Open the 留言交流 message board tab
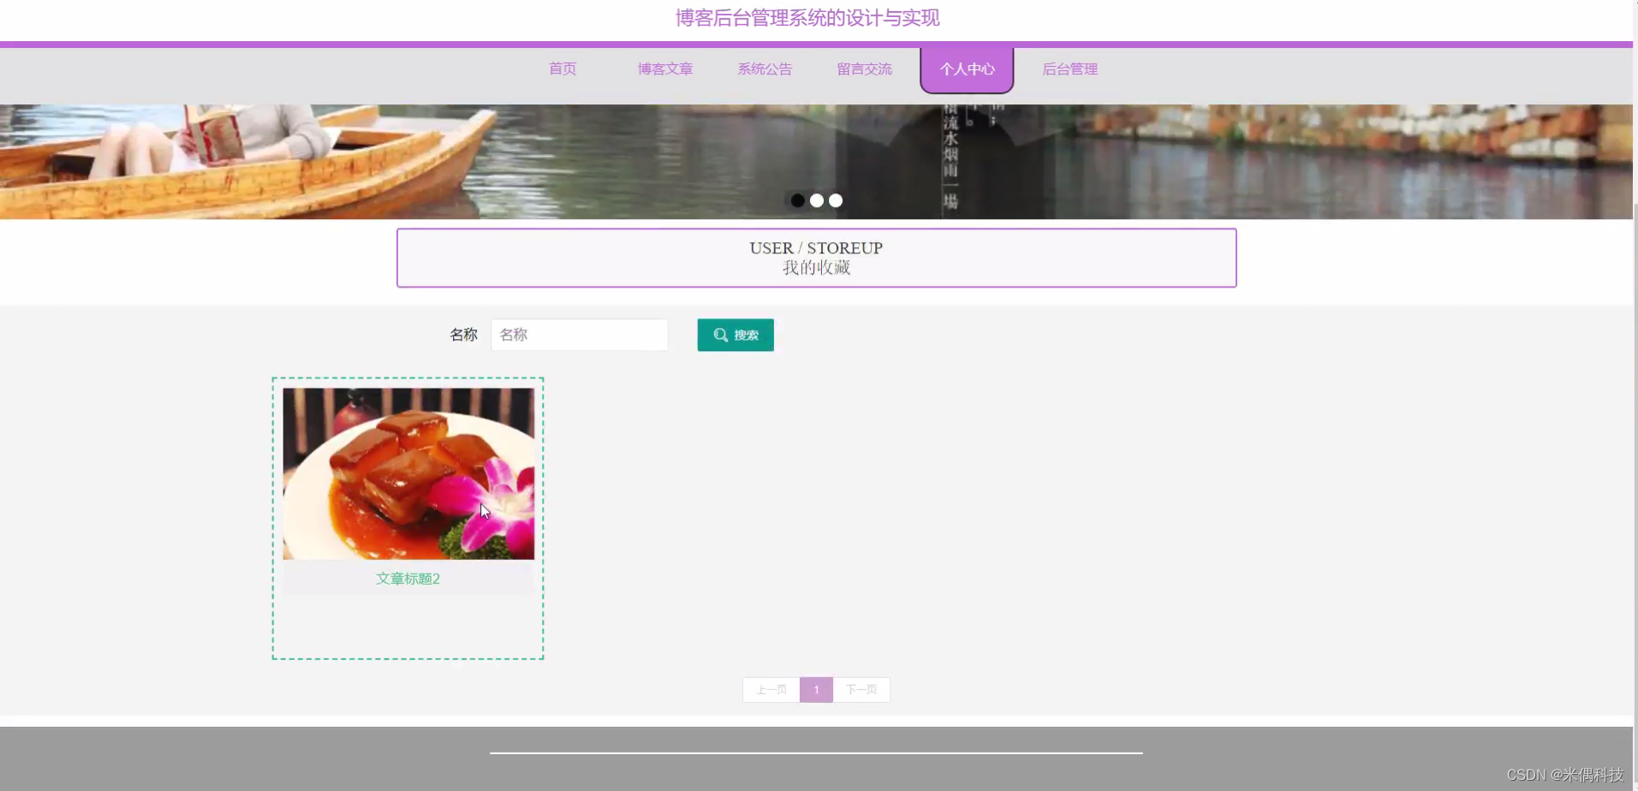 [x=864, y=68]
